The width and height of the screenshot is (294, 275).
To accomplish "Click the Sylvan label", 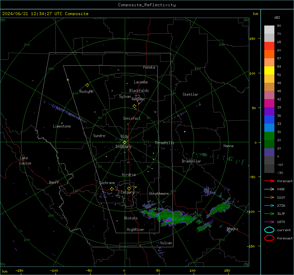I will (125, 96).
